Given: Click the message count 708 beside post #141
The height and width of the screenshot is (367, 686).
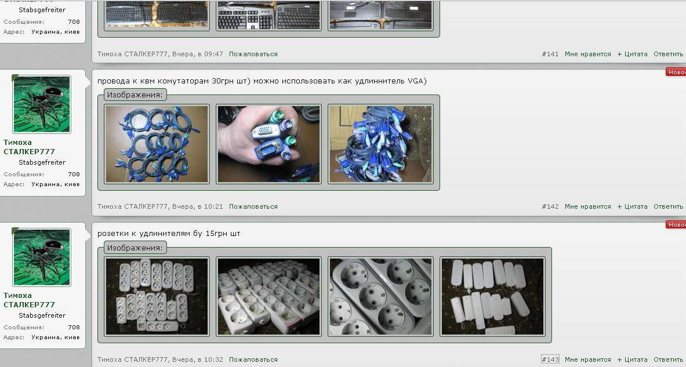Looking at the screenshot, I should 74,21.
